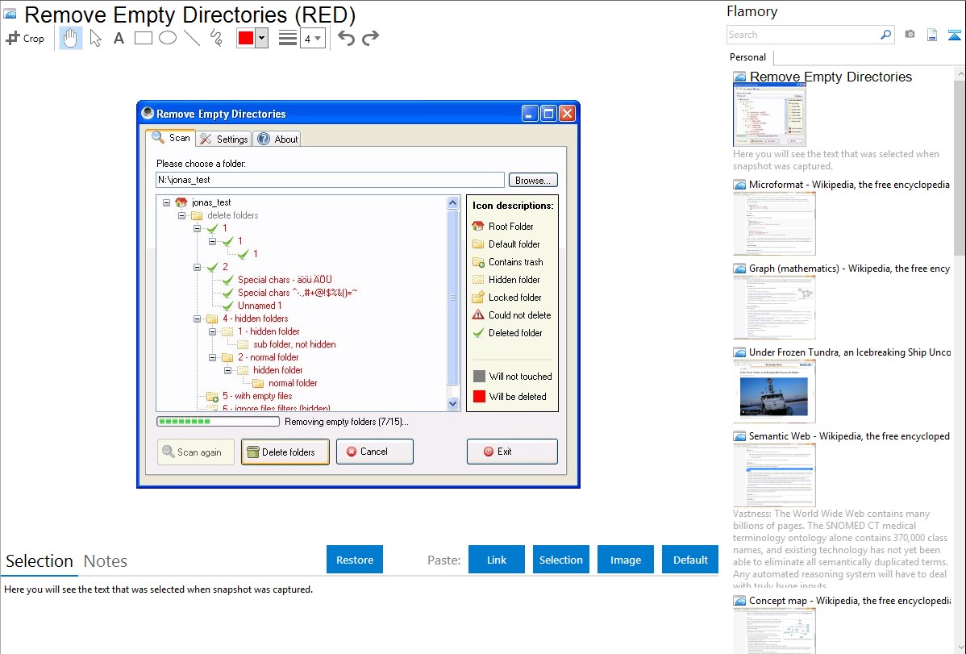Click the 'Will not touched' gray swatch

479,376
